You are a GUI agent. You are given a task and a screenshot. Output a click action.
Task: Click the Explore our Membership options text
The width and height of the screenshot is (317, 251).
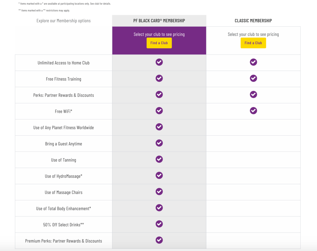point(64,21)
